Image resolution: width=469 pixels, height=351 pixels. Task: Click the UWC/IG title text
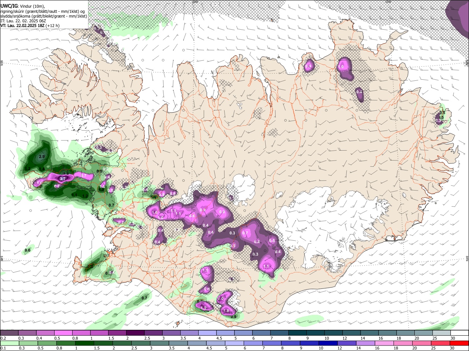(x=9, y=6)
